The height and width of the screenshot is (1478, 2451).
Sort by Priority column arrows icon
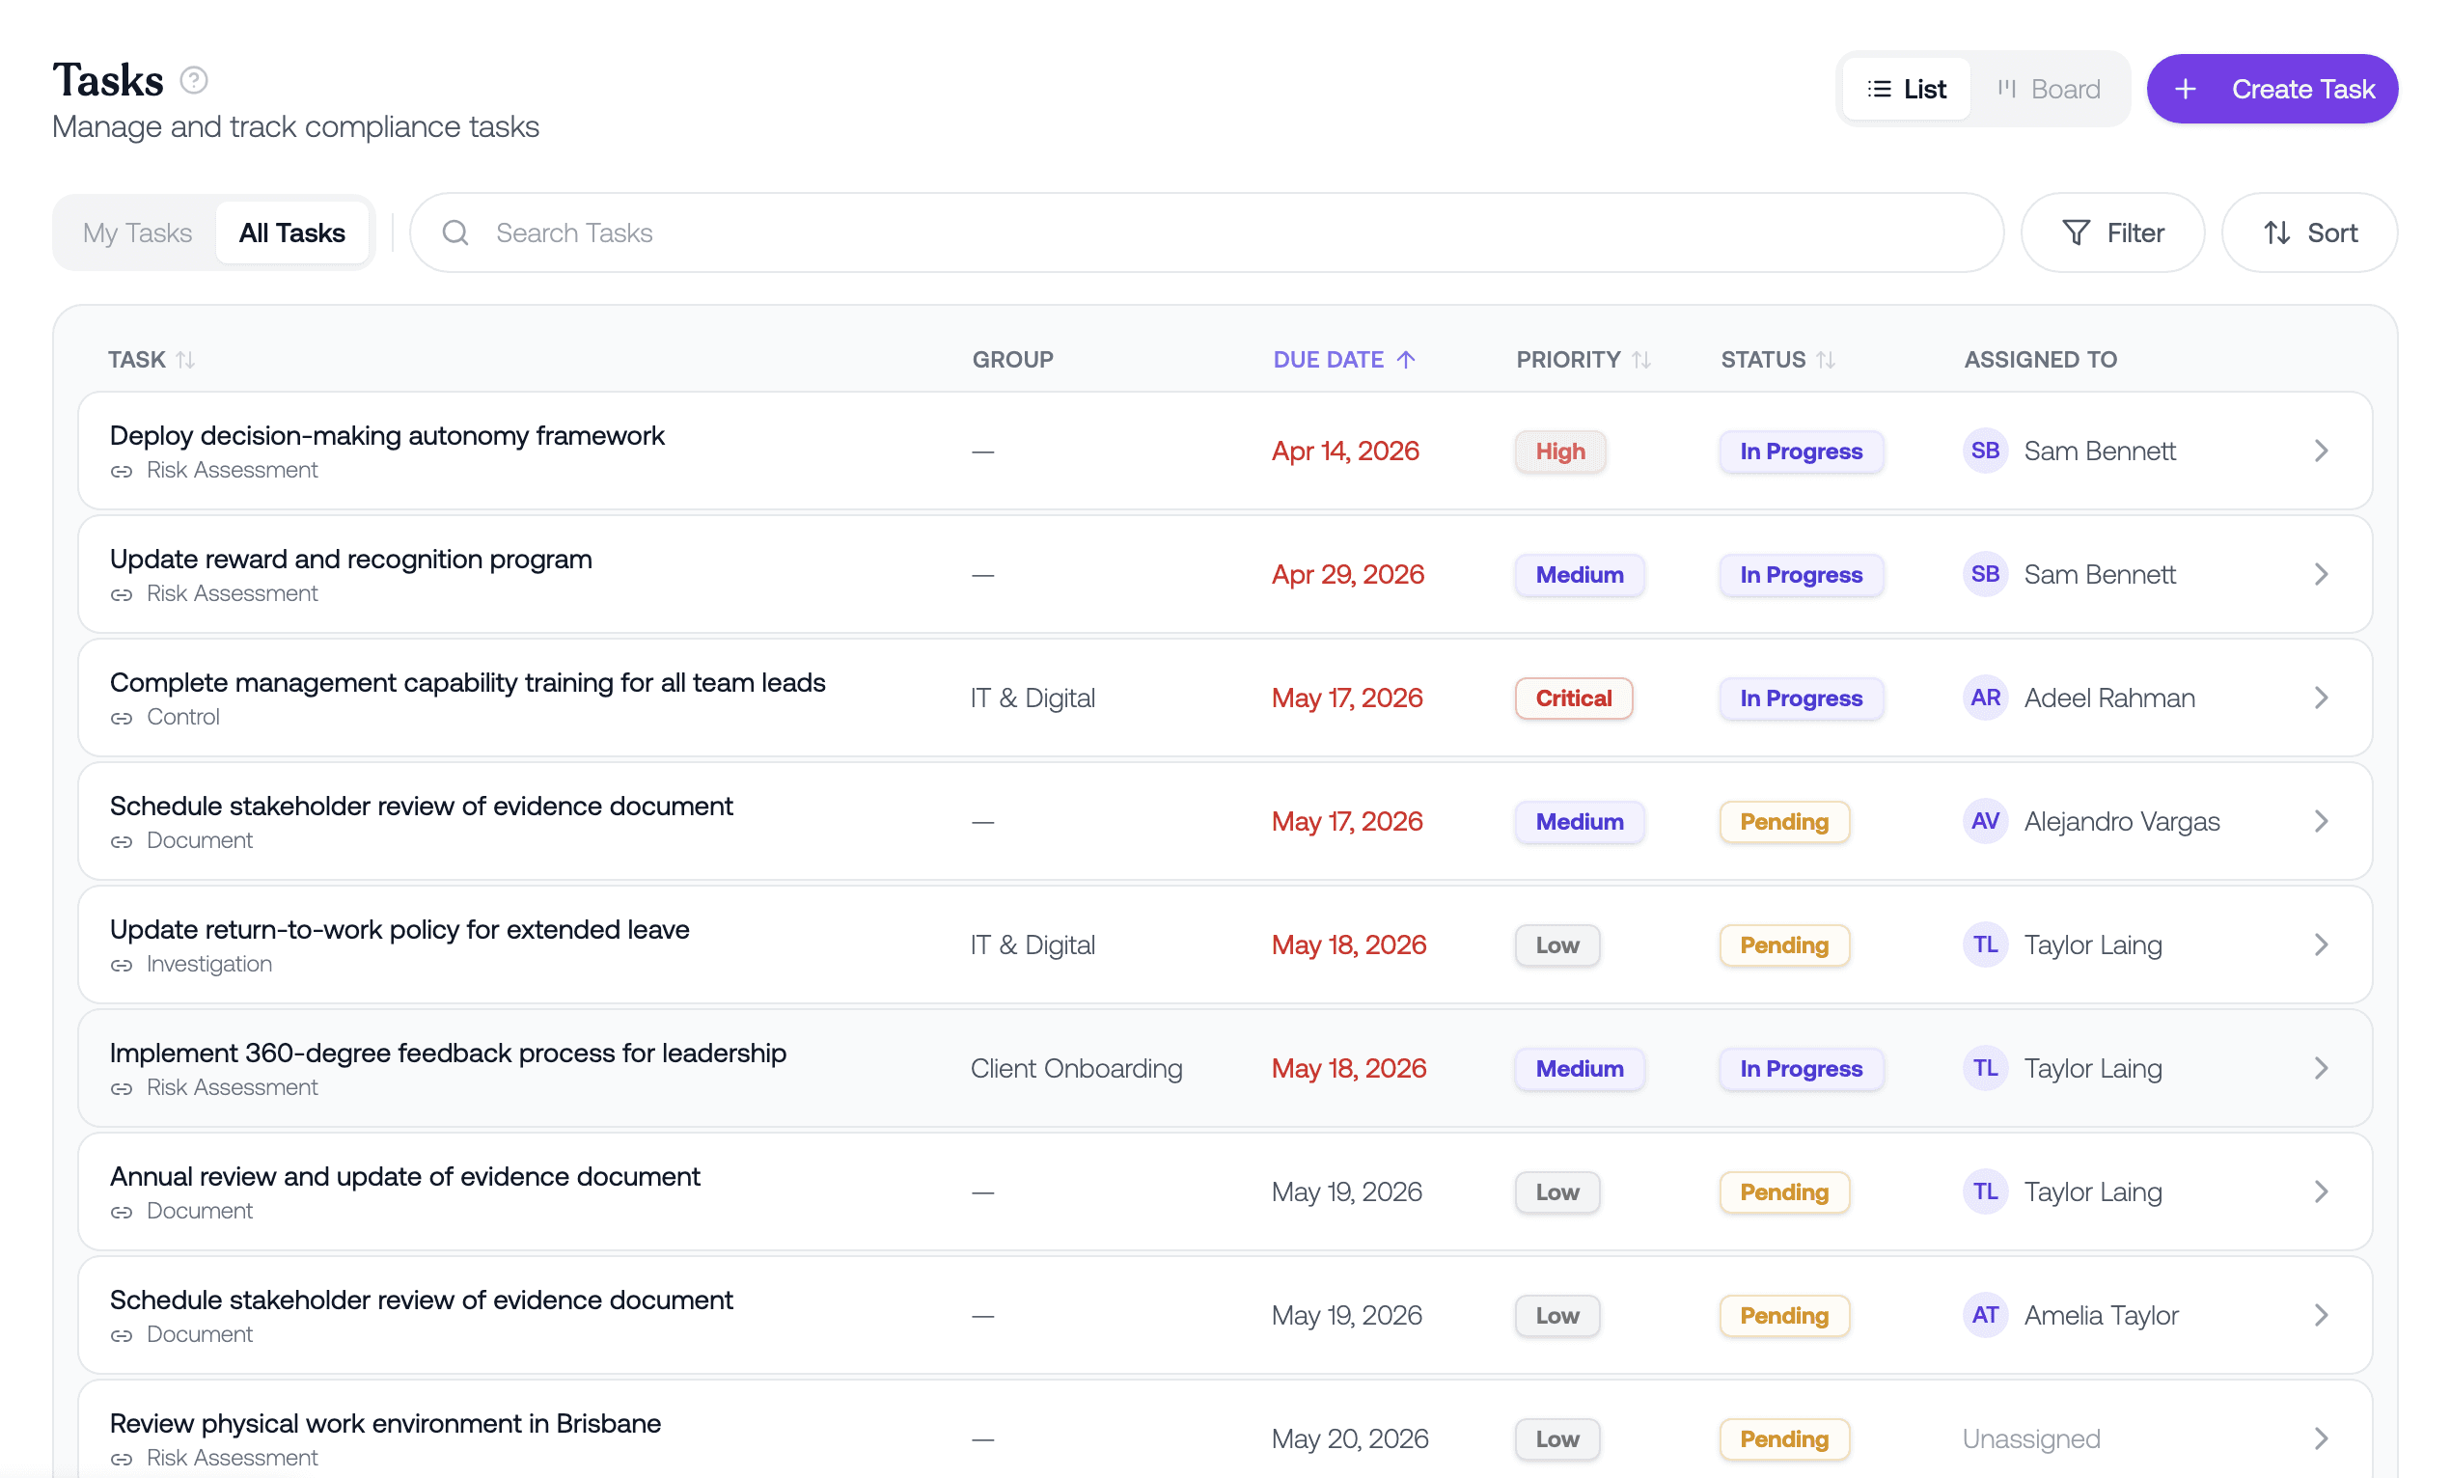[x=1641, y=360]
